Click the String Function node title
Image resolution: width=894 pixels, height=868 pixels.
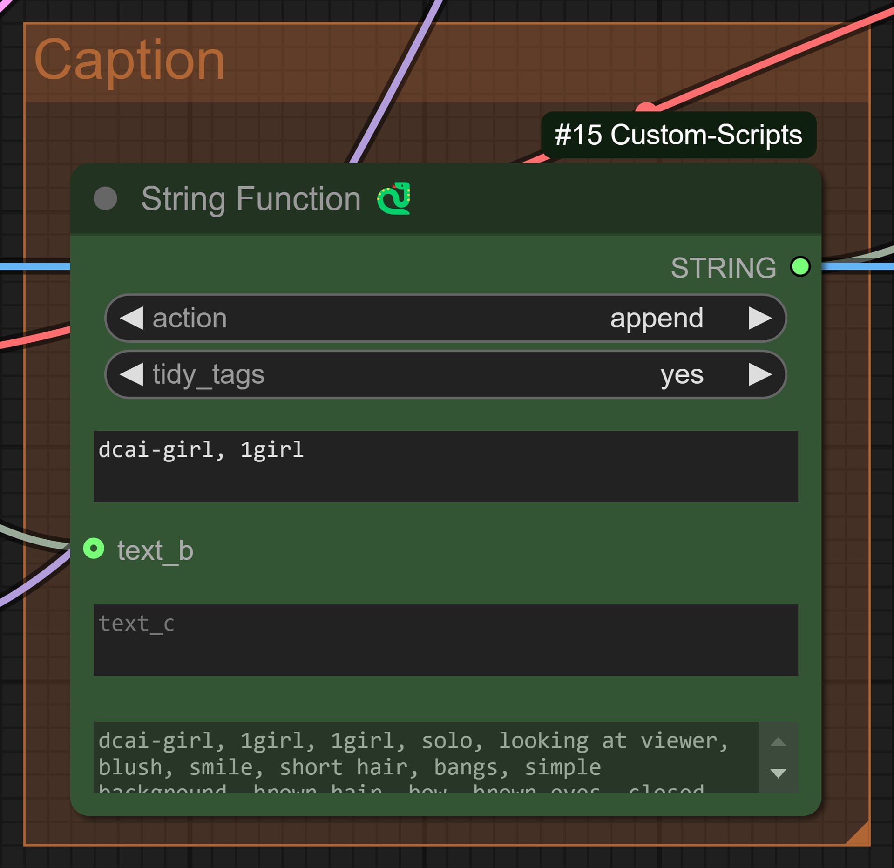[251, 199]
